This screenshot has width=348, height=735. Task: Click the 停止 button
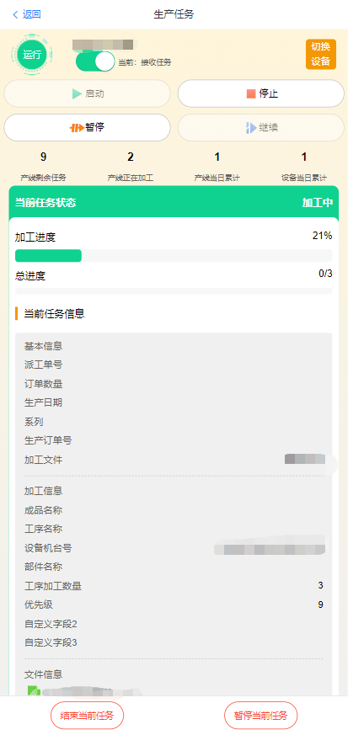pyautogui.click(x=260, y=93)
